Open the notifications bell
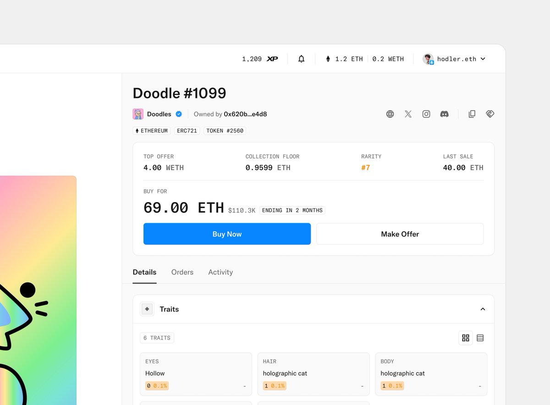This screenshot has width=550, height=405. [x=301, y=59]
